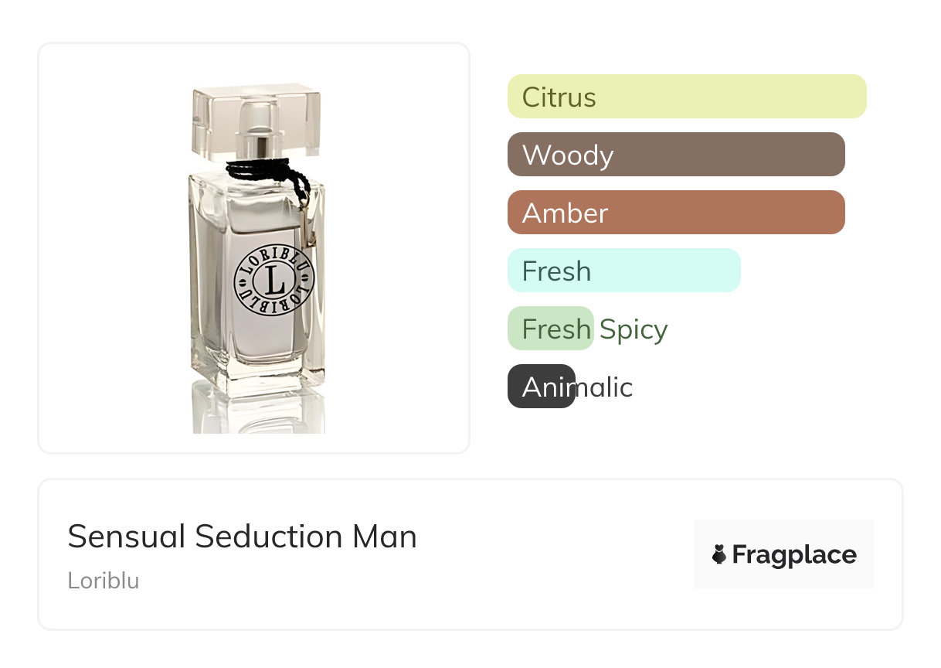Open the Loriblu brand link under the title
This screenshot has width=941, height=668.
point(104,581)
